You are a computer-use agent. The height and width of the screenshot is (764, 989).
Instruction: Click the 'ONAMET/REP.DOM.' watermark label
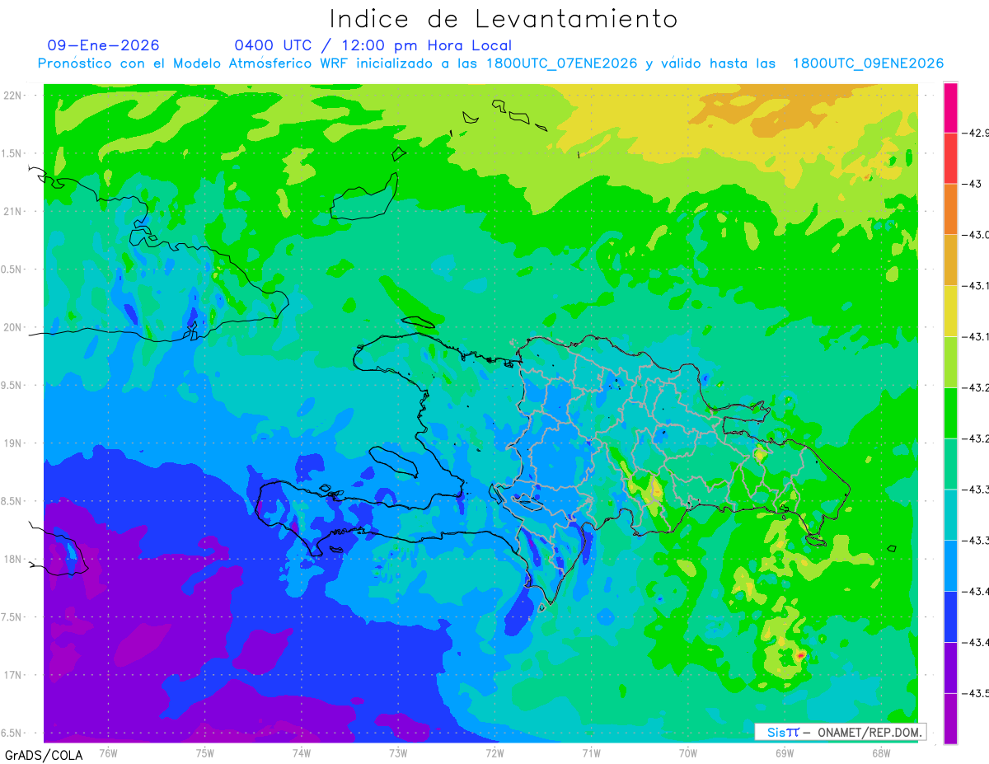[x=869, y=732]
